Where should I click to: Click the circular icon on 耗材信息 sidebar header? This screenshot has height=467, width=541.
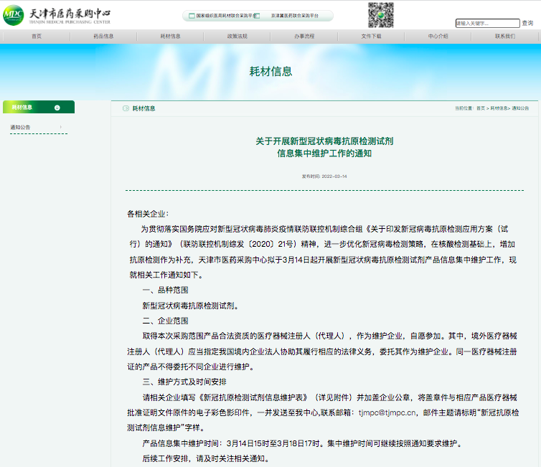click(x=57, y=108)
